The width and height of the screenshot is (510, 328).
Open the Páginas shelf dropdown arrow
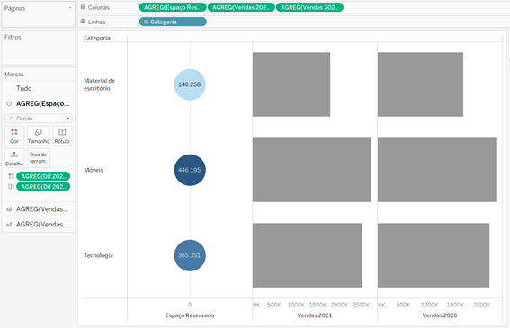tap(70, 8)
